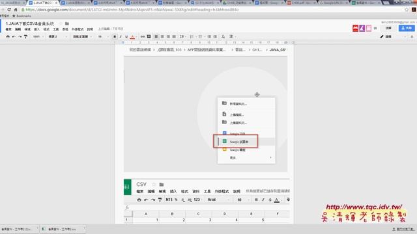Toggle Bold formatting
Image resolution: width=417 pixels, height=234 pixels.
(x=115, y=36)
